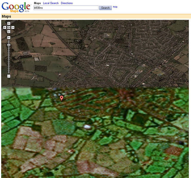Open the Help link
Image resolution: width=191 pixels, height=178 pixels.
click(115, 7)
